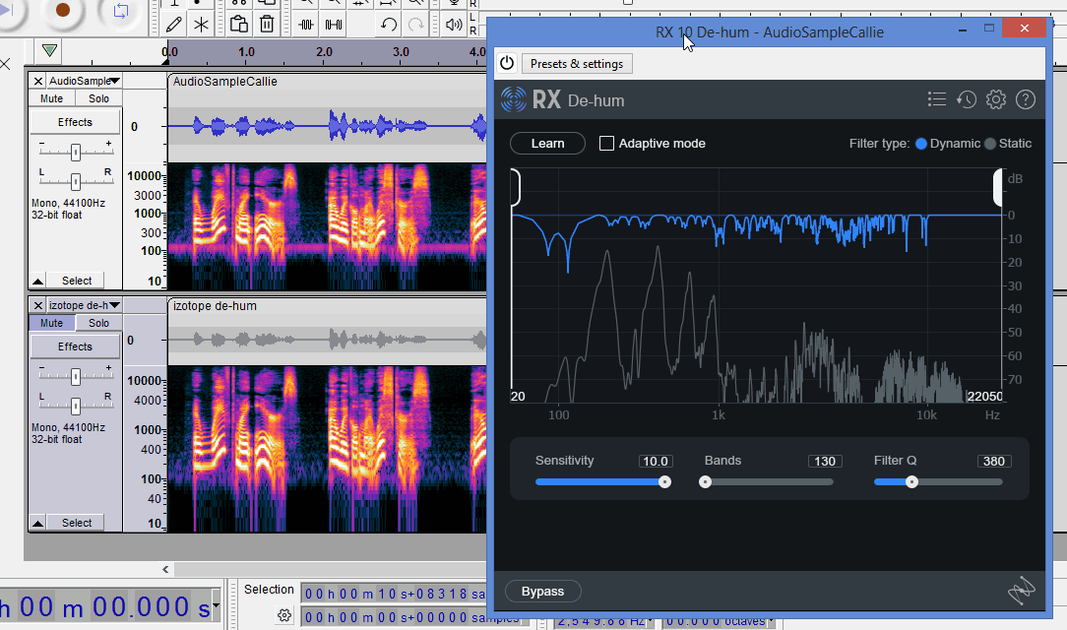1067x630 pixels.
Task: Click the Silence audio selection icon
Action: click(334, 26)
